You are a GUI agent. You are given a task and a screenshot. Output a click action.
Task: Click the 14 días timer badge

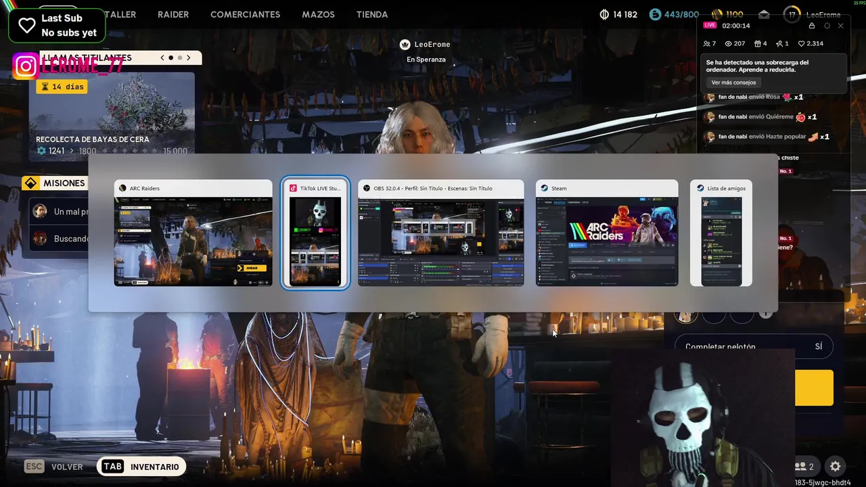[62, 87]
